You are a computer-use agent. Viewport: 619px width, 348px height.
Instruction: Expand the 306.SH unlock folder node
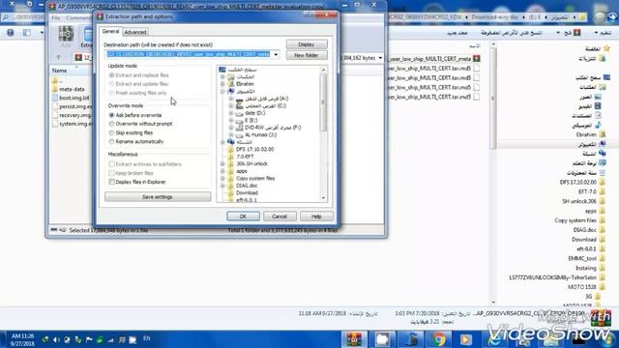222,163
